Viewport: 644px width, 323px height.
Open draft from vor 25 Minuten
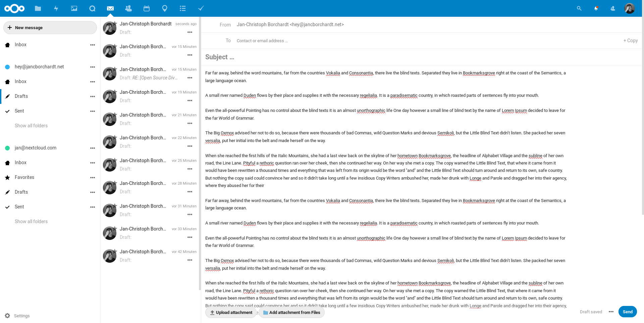(x=150, y=165)
